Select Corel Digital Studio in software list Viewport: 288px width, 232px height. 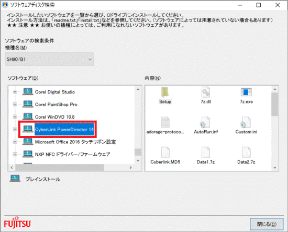[55, 92]
